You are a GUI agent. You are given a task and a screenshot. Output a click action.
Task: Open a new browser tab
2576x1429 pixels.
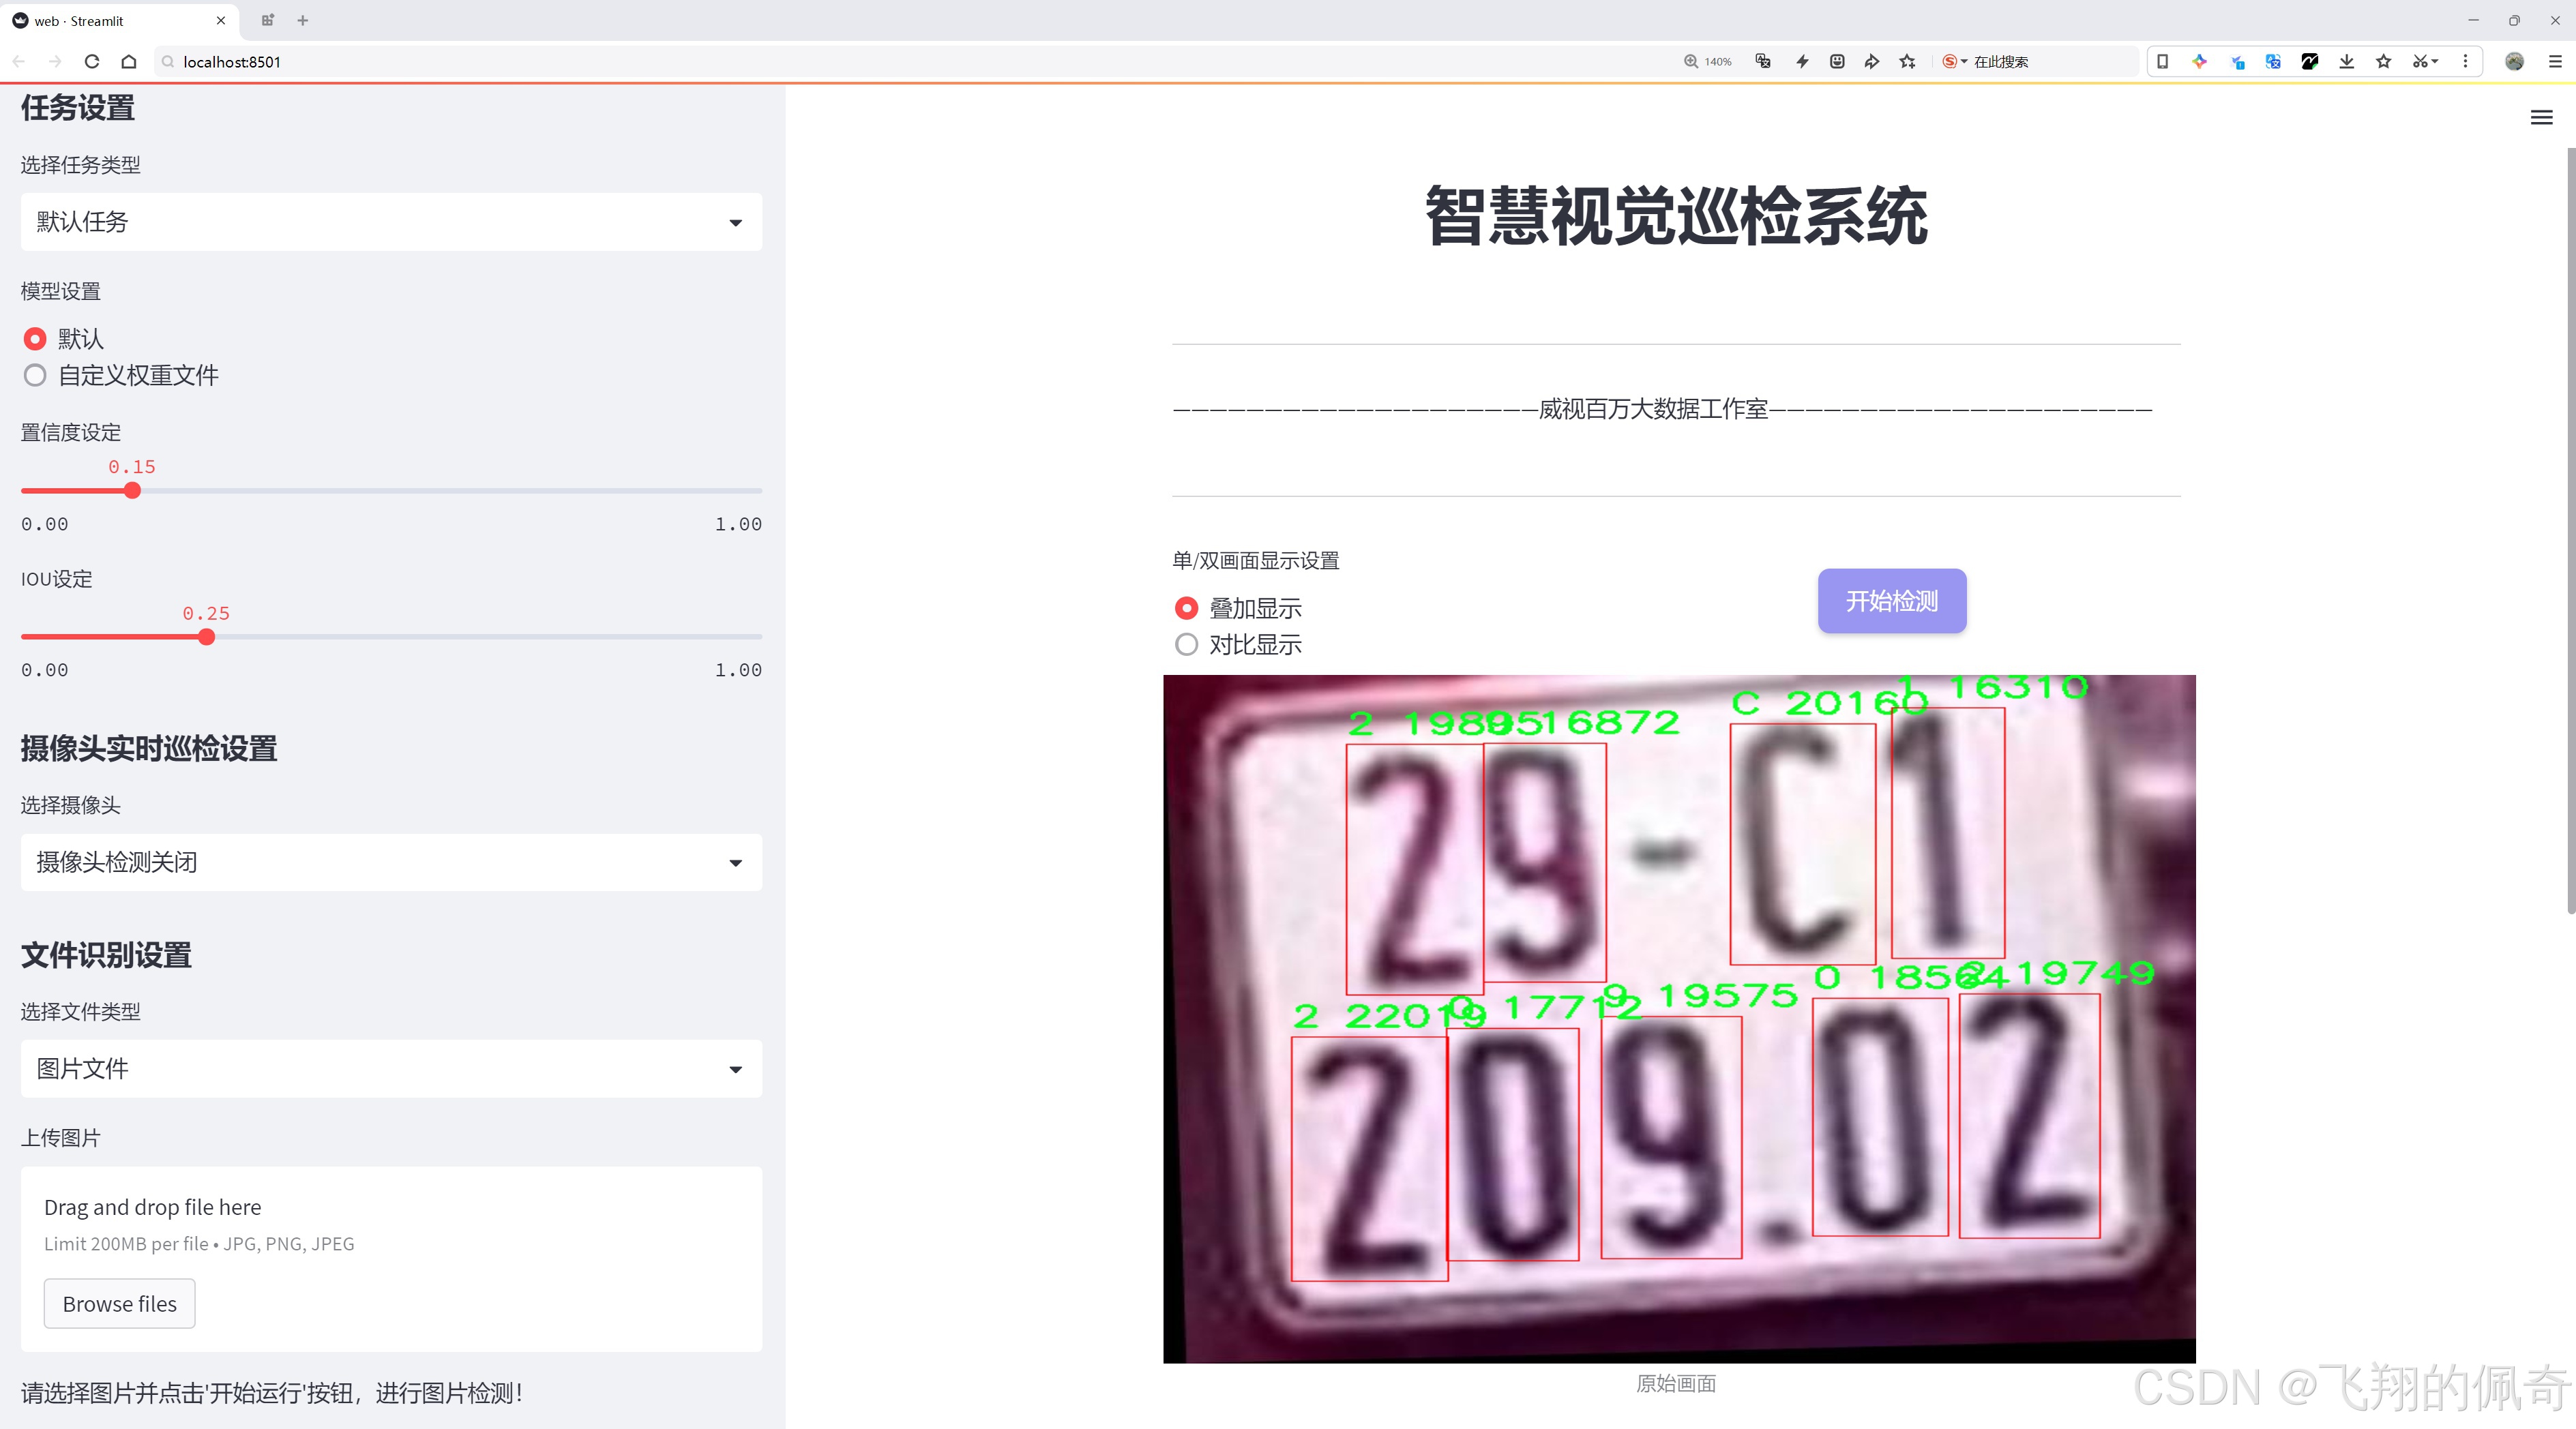[302, 20]
